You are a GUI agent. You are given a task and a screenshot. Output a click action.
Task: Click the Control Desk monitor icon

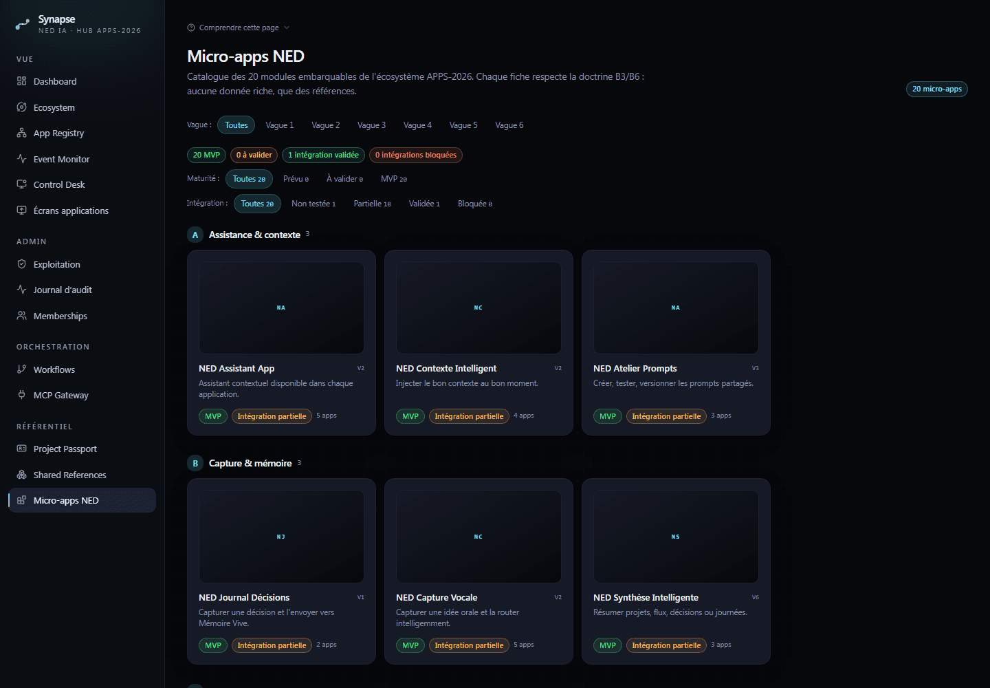(x=21, y=184)
